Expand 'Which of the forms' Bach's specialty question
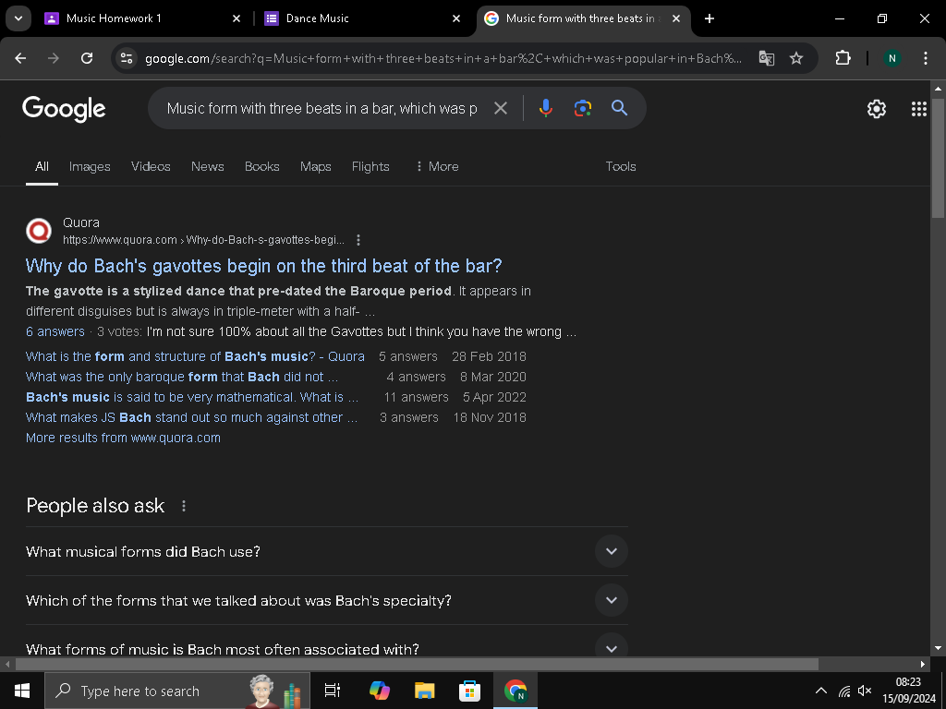 326,600
